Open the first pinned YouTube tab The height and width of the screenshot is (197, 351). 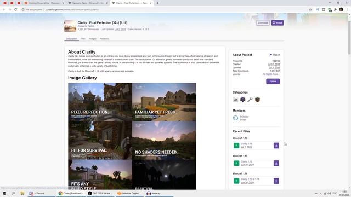[x=5, y=3]
